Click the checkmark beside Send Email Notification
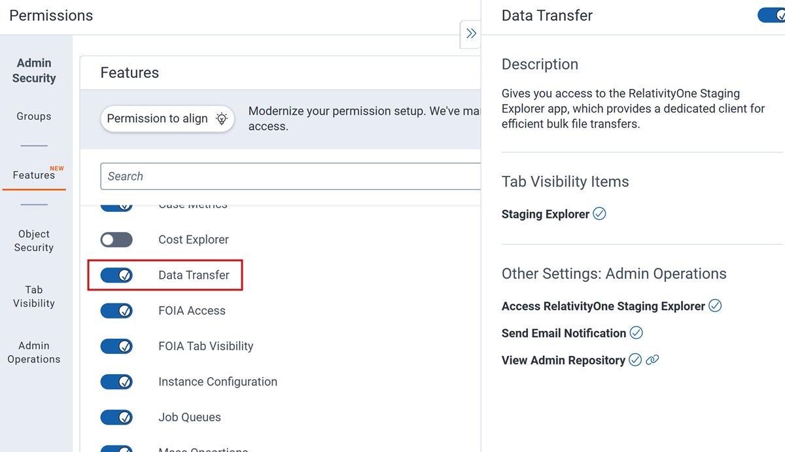 [636, 333]
